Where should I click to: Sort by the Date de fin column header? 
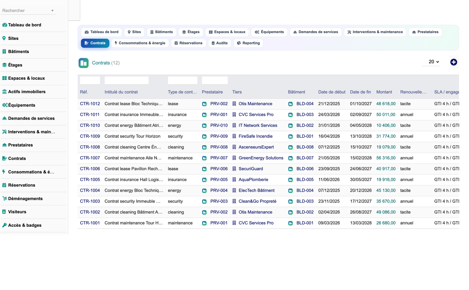pos(360,92)
